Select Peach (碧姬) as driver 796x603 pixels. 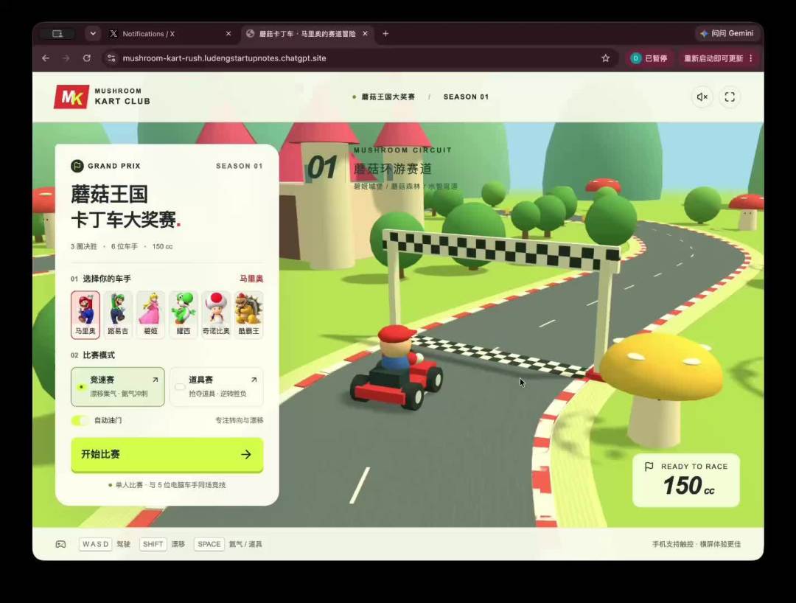(151, 315)
